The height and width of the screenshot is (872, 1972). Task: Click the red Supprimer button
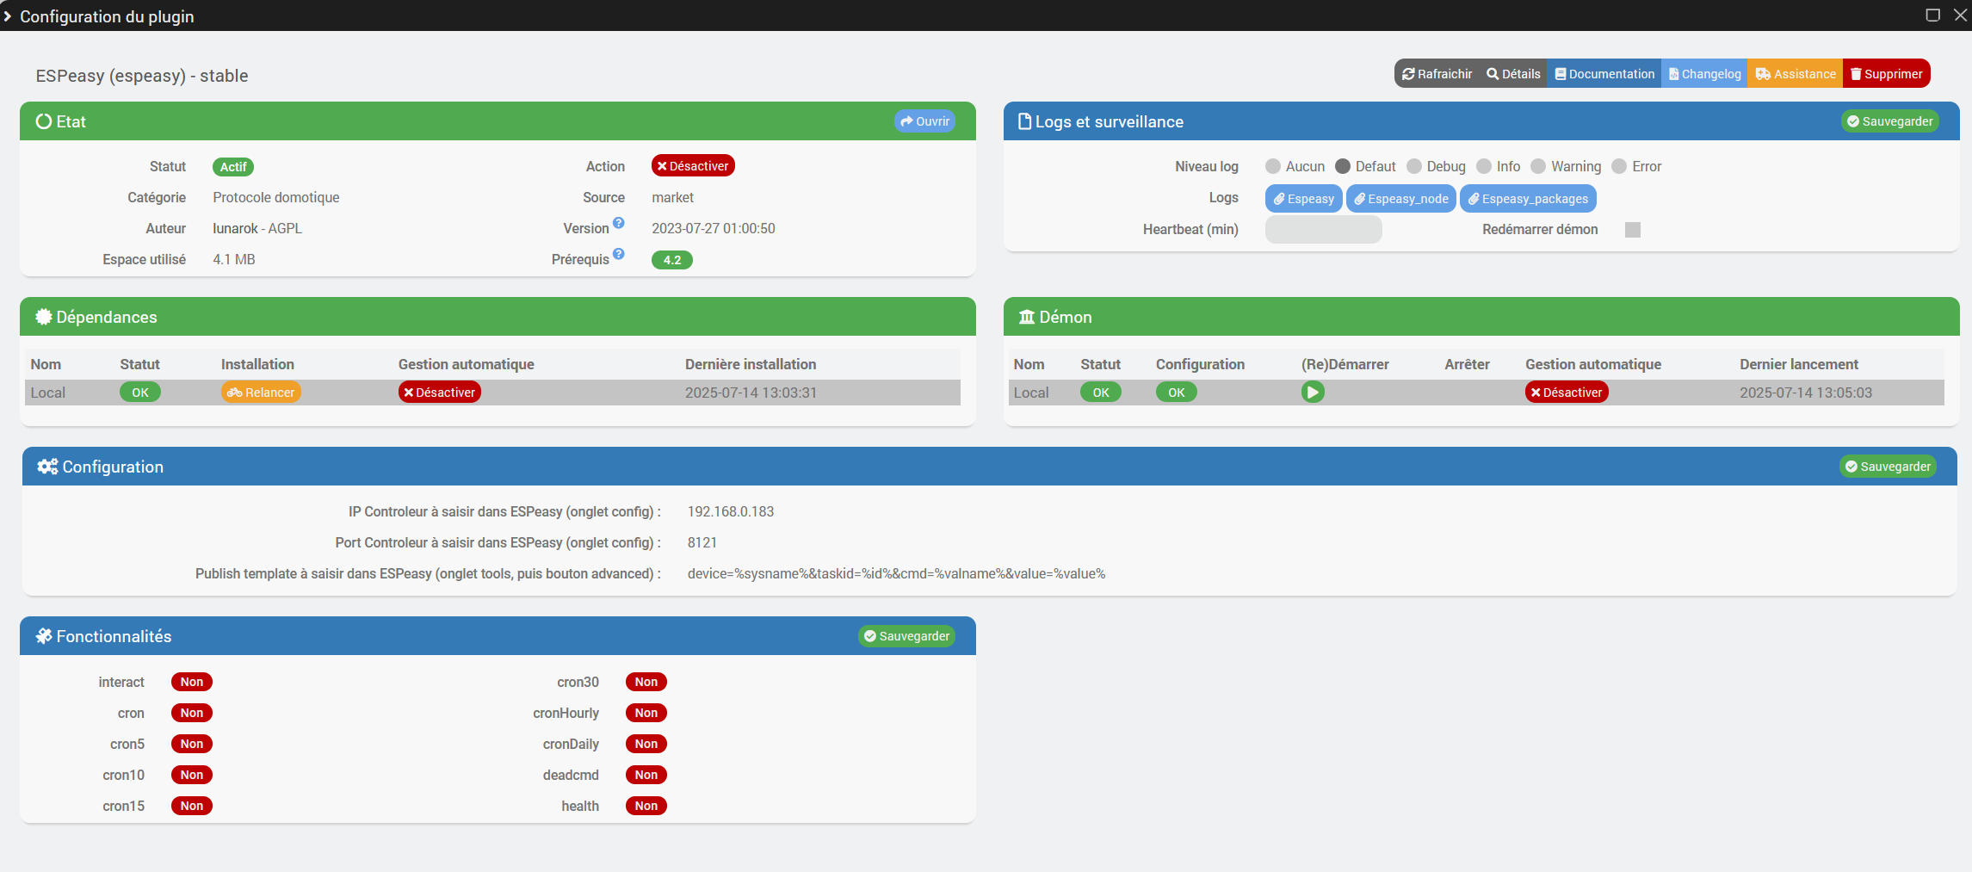tap(1886, 74)
